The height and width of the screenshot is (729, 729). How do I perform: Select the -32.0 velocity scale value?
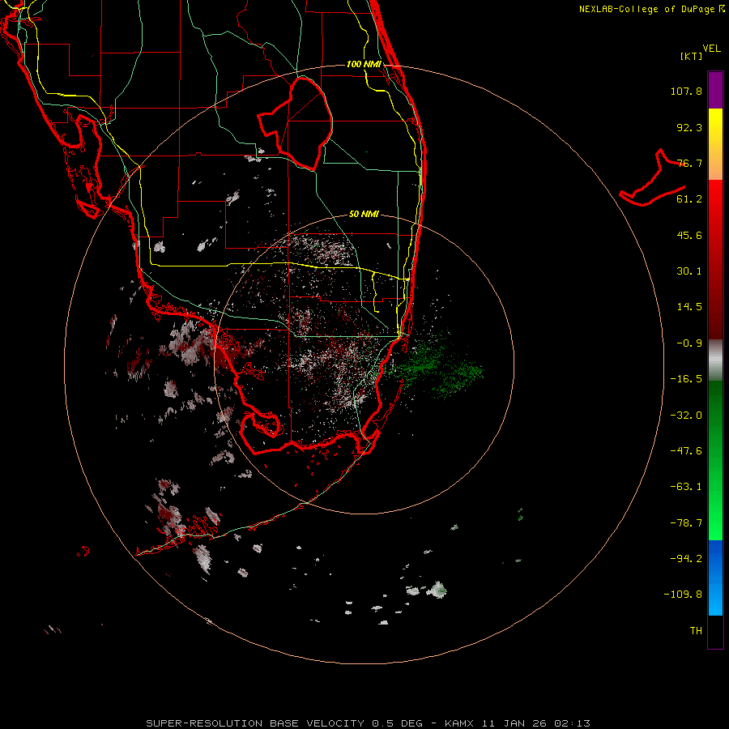[x=686, y=416]
